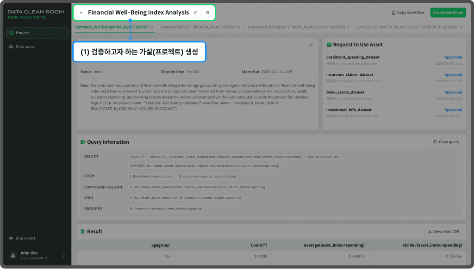This screenshot has height=269, width=474.
Task: Click the COUNT(*) select chip
Action: click(137, 157)
